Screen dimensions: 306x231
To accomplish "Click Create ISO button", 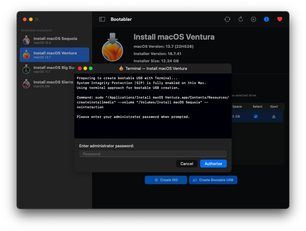I will pos(166,180).
